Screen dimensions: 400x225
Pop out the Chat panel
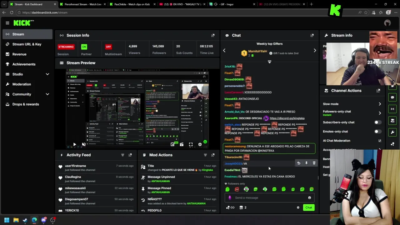coord(312,35)
